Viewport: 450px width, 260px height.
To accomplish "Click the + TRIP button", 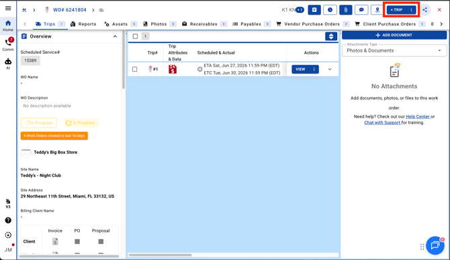I will click(x=398, y=10).
